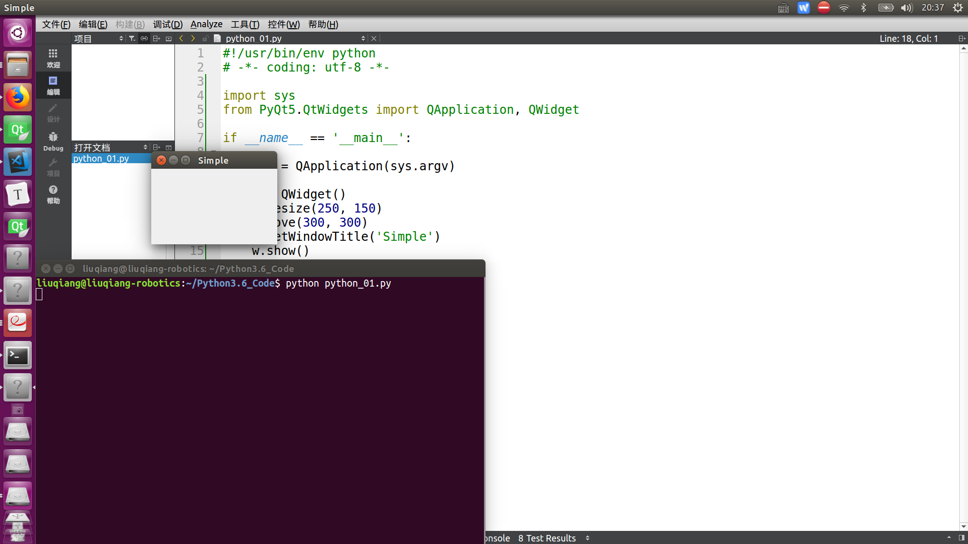
Task: Go forward with the right arrow in editor toolbar
Action: pyautogui.click(x=193, y=38)
